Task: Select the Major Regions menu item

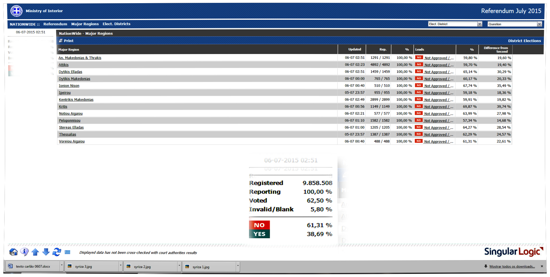Action: [85, 24]
